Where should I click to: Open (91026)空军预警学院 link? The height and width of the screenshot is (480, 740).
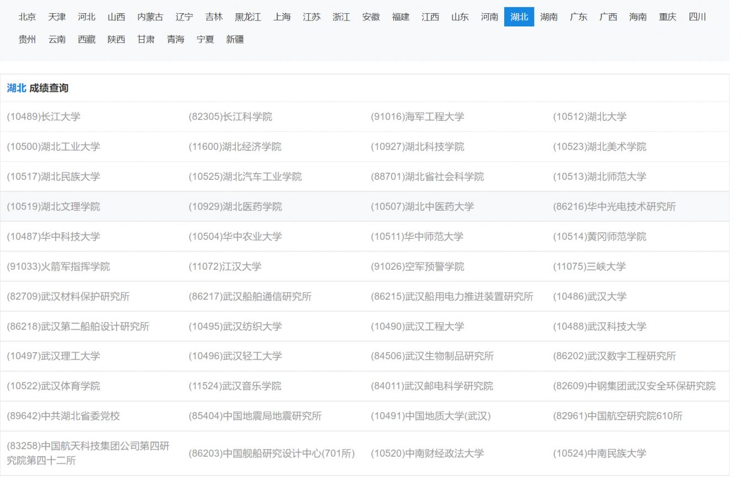pos(417,266)
